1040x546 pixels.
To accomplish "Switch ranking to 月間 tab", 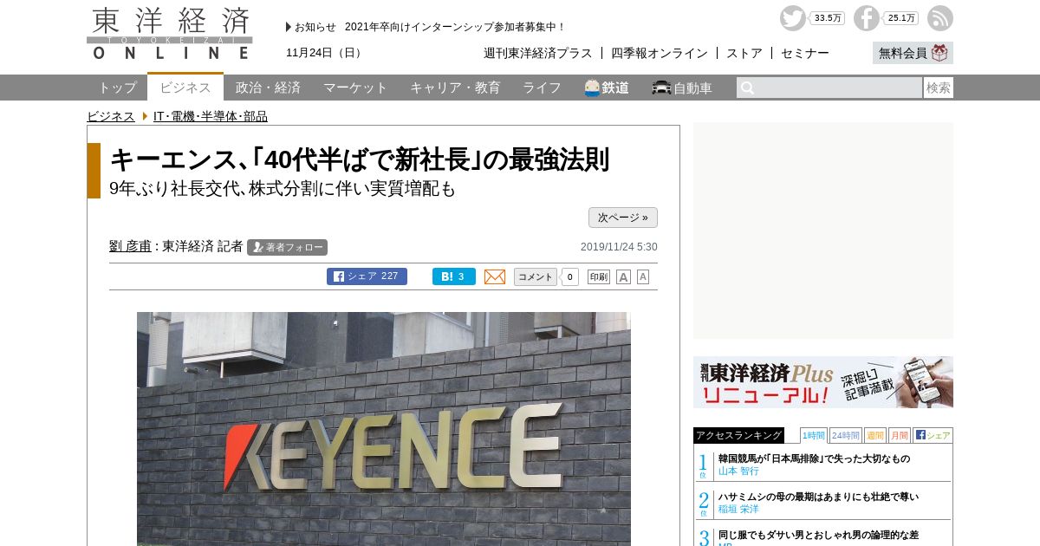I will point(899,435).
